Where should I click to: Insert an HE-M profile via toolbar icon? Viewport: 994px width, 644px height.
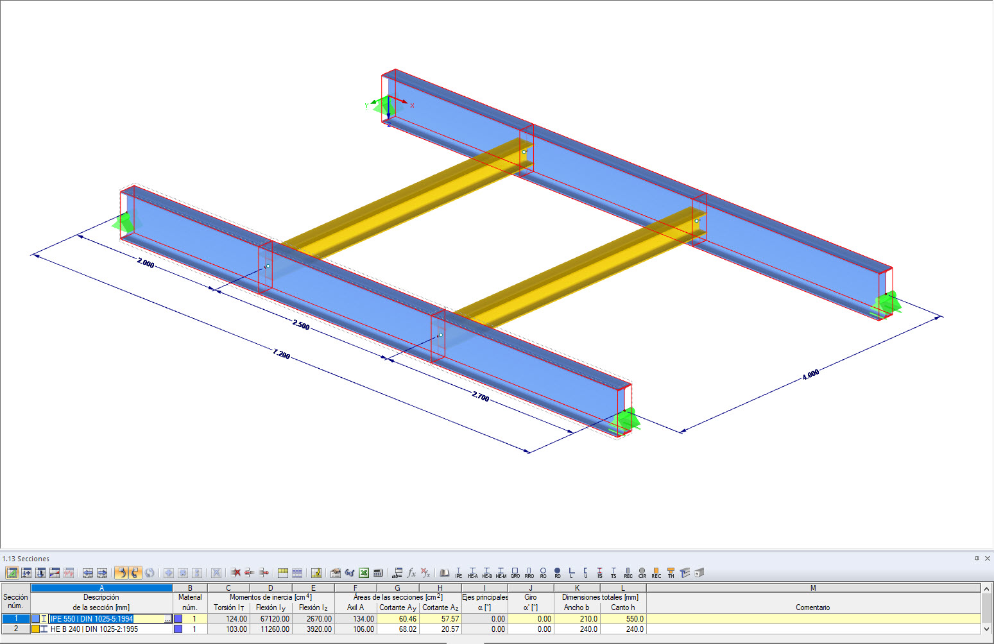pyautogui.click(x=501, y=573)
